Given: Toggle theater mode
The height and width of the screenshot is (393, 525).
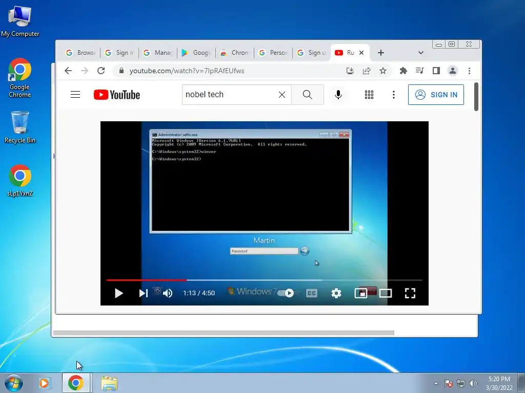Looking at the screenshot, I should pos(386,293).
